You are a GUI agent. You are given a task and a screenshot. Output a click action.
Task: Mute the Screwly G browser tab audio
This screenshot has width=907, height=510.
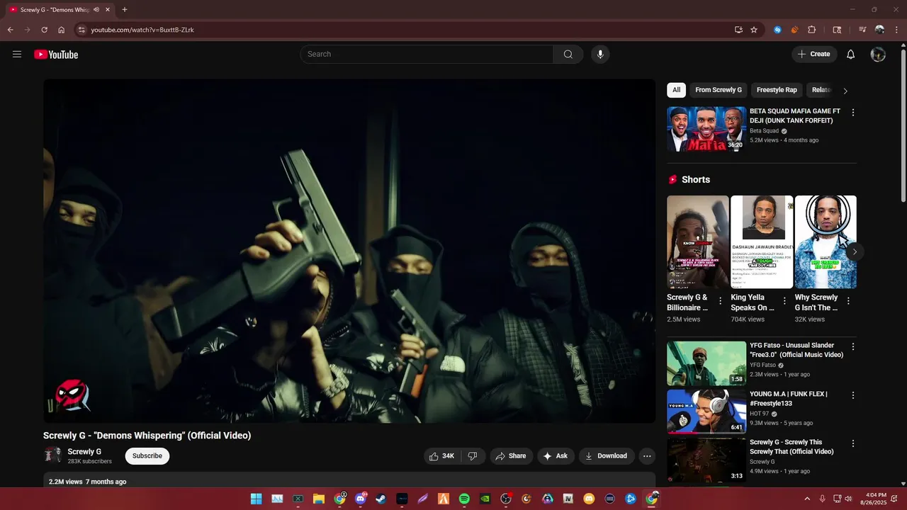pyautogui.click(x=96, y=10)
